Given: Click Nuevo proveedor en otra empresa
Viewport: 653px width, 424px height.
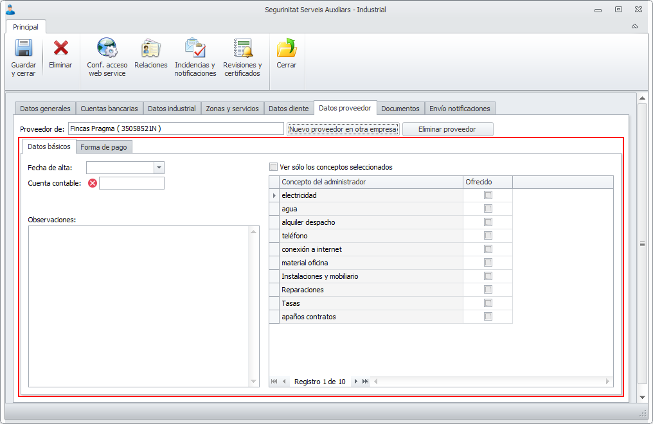Looking at the screenshot, I should click(343, 129).
